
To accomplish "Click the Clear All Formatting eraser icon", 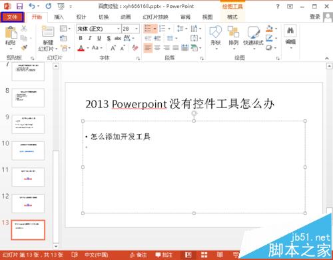I will 135,48.
